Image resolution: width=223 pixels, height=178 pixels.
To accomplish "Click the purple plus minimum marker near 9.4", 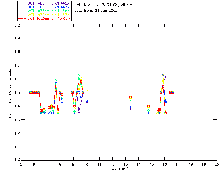I will coord(79,112).
